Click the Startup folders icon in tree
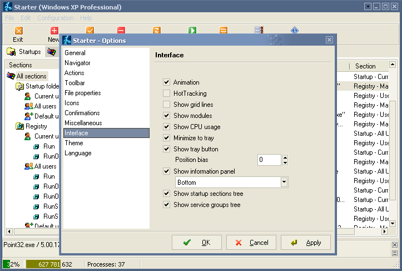The height and width of the screenshot is (271, 402). click(20, 86)
